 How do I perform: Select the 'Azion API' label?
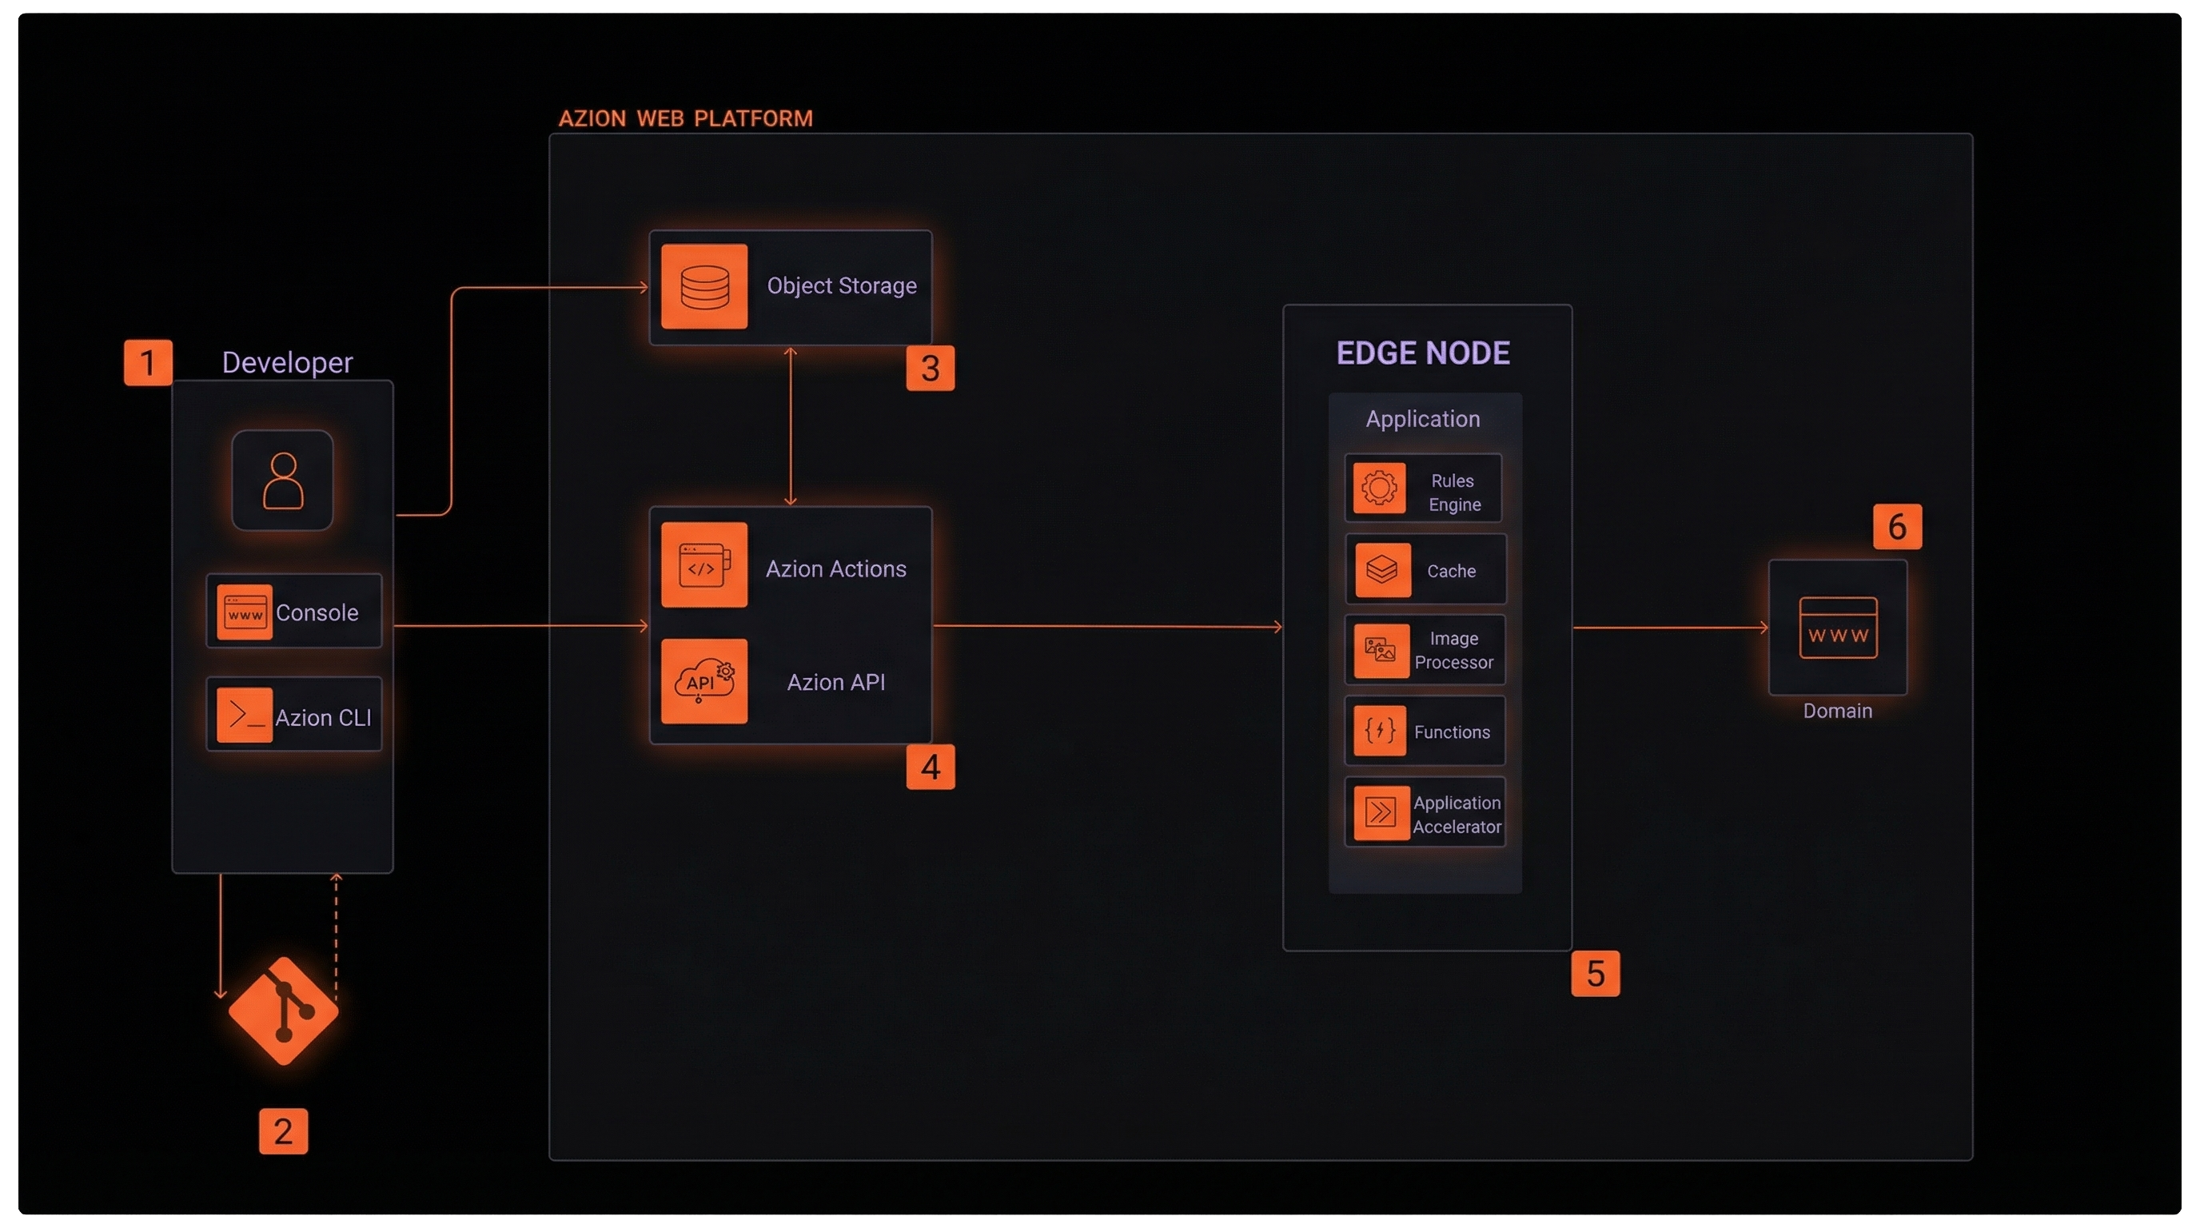click(x=836, y=681)
